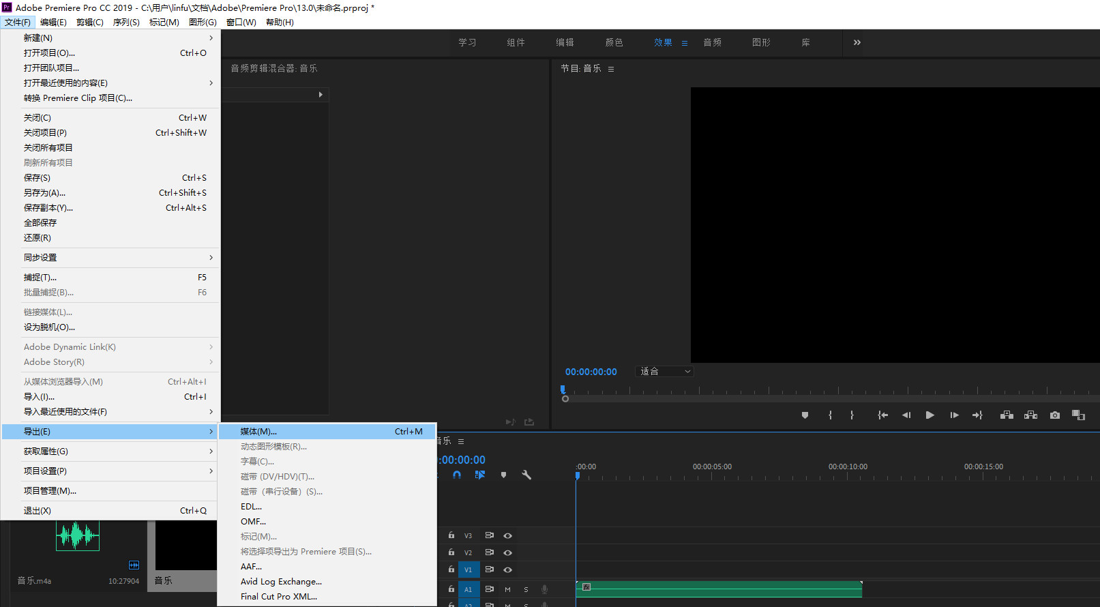Toggle lock on track A1
The width and height of the screenshot is (1100, 607).
coord(451,589)
